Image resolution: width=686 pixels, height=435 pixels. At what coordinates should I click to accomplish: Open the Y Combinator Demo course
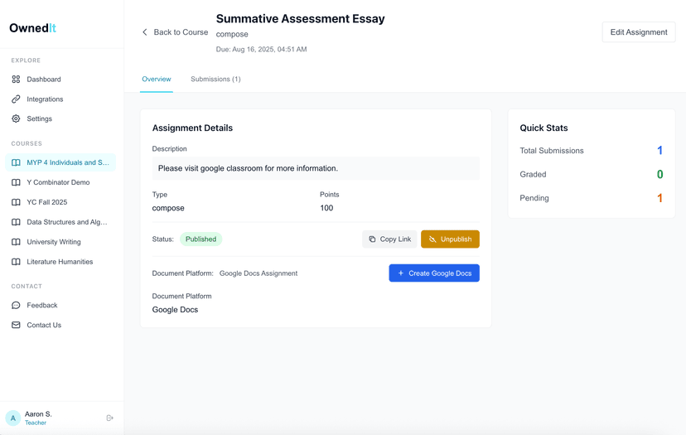(x=60, y=182)
